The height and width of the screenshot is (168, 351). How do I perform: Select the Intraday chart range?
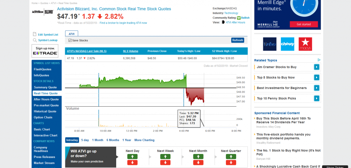pos(72,140)
